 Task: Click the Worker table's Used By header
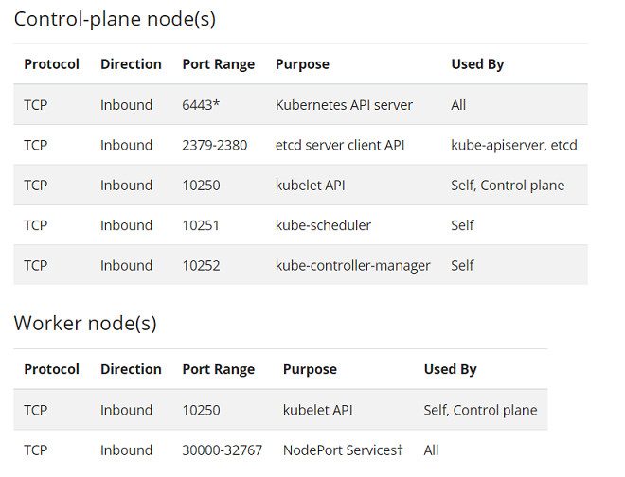pyautogui.click(x=451, y=369)
